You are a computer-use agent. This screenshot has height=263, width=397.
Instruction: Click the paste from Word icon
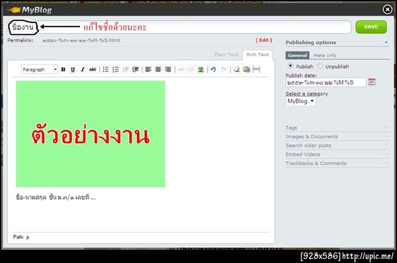[246, 69]
